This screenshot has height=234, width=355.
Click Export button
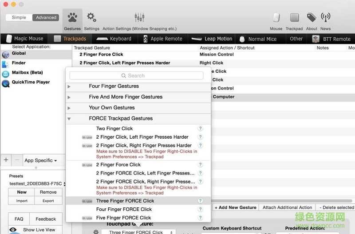(48, 200)
